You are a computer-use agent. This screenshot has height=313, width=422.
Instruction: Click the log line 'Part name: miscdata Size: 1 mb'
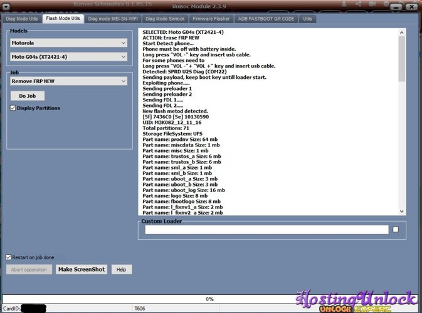181,145
